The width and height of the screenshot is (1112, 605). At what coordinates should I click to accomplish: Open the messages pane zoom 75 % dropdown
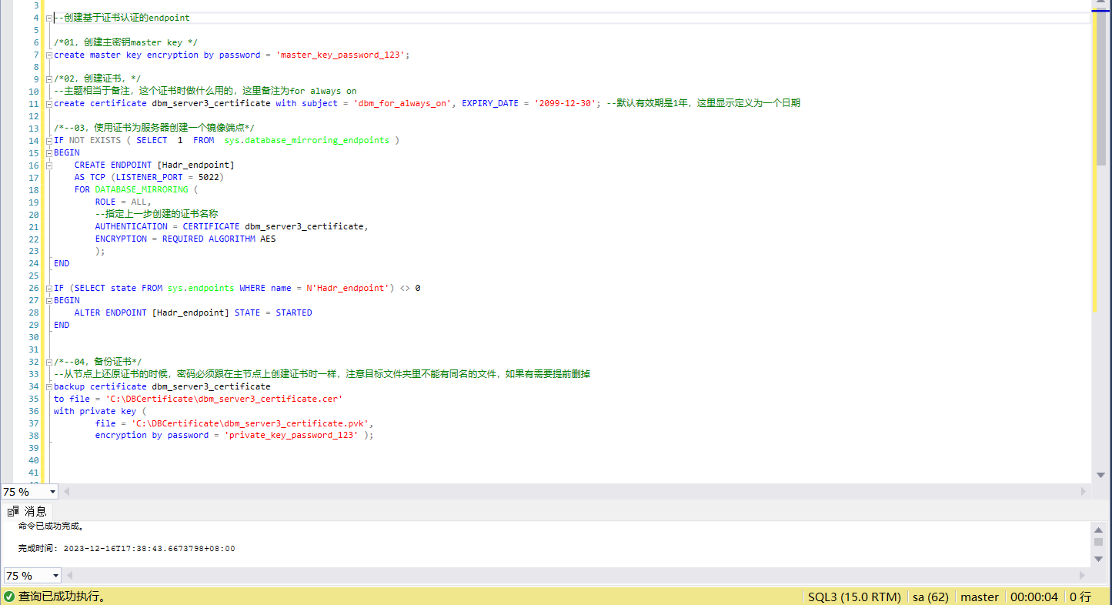pos(55,575)
